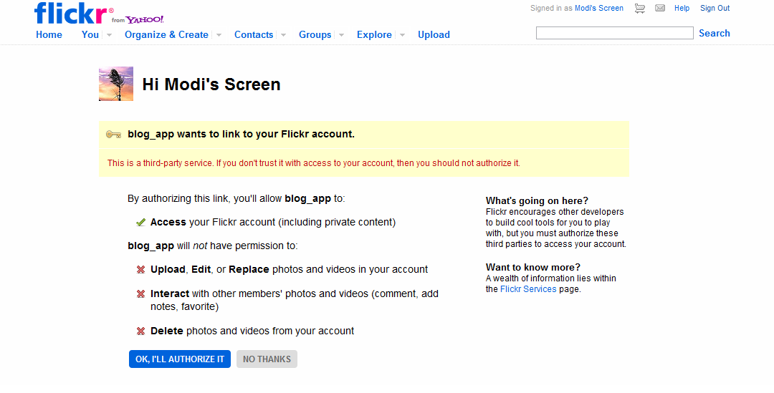The width and height of the screenshot is (774, 393).
Task: Click Modi's Screen buddy icon avatar
Action: (116, 84)
